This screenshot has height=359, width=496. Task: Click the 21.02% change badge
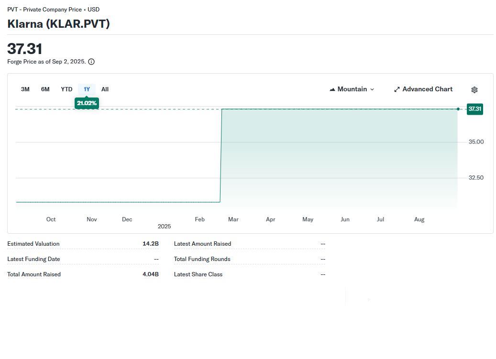click(87, 103)
